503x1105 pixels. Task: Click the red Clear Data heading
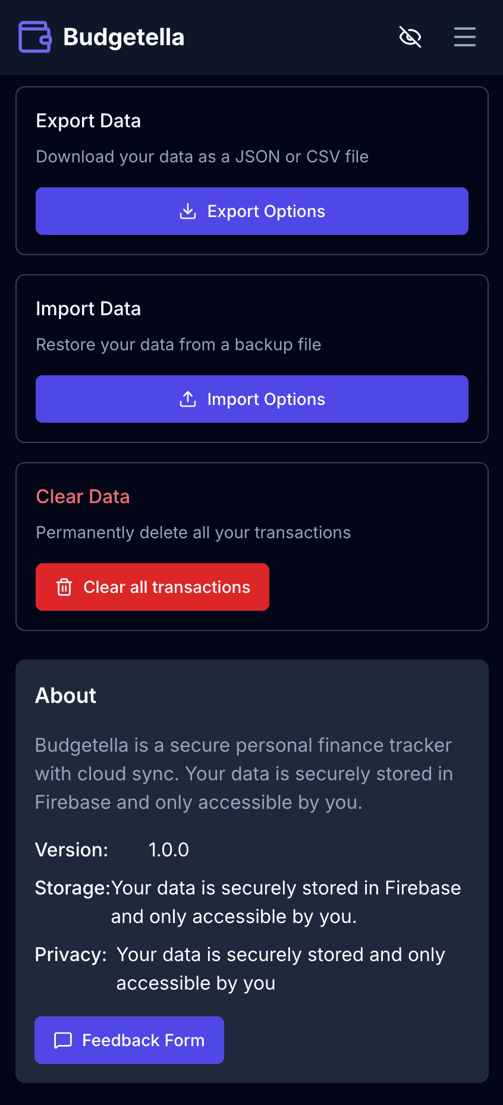83,497
